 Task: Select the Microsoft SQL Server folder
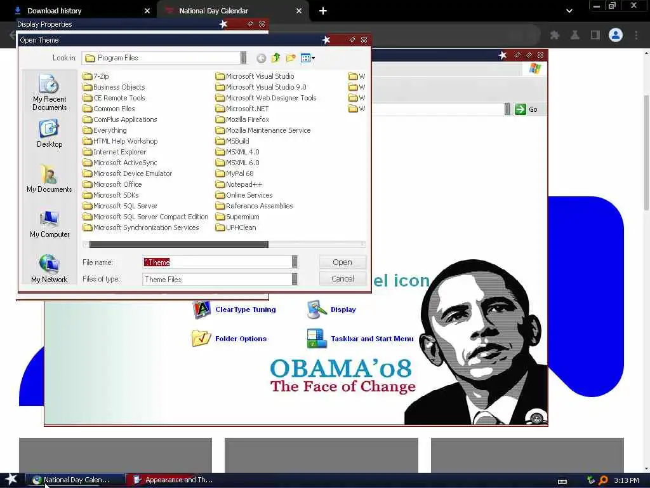tap(120, 206)
